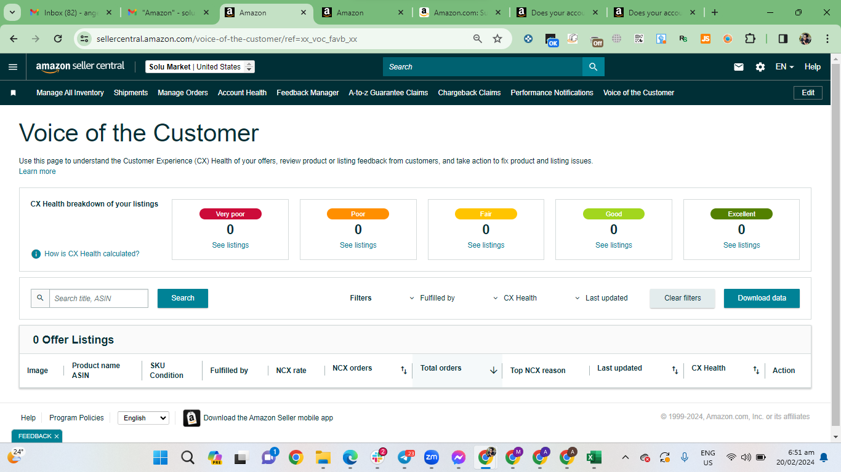
Task: Click the info icon next to CX Health calculated
Action: coord(36,254)
